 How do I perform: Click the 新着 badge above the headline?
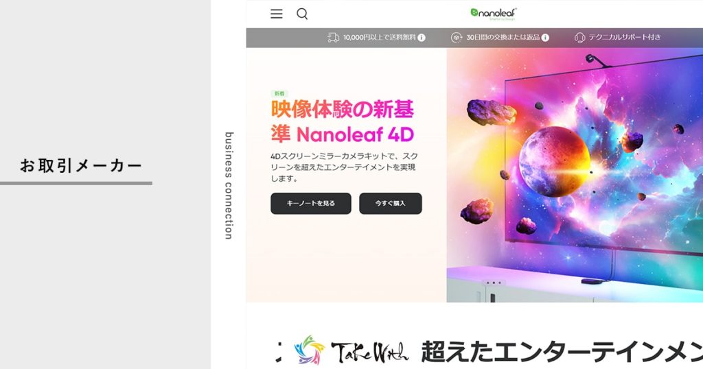pos(279,93)
